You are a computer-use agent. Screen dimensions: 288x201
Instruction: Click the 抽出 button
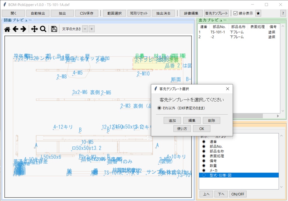pyautogui.click(x=62, y=13)
